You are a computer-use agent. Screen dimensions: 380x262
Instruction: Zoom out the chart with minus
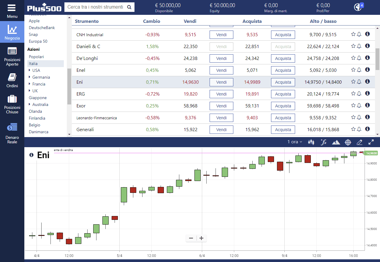coord(191,238)
